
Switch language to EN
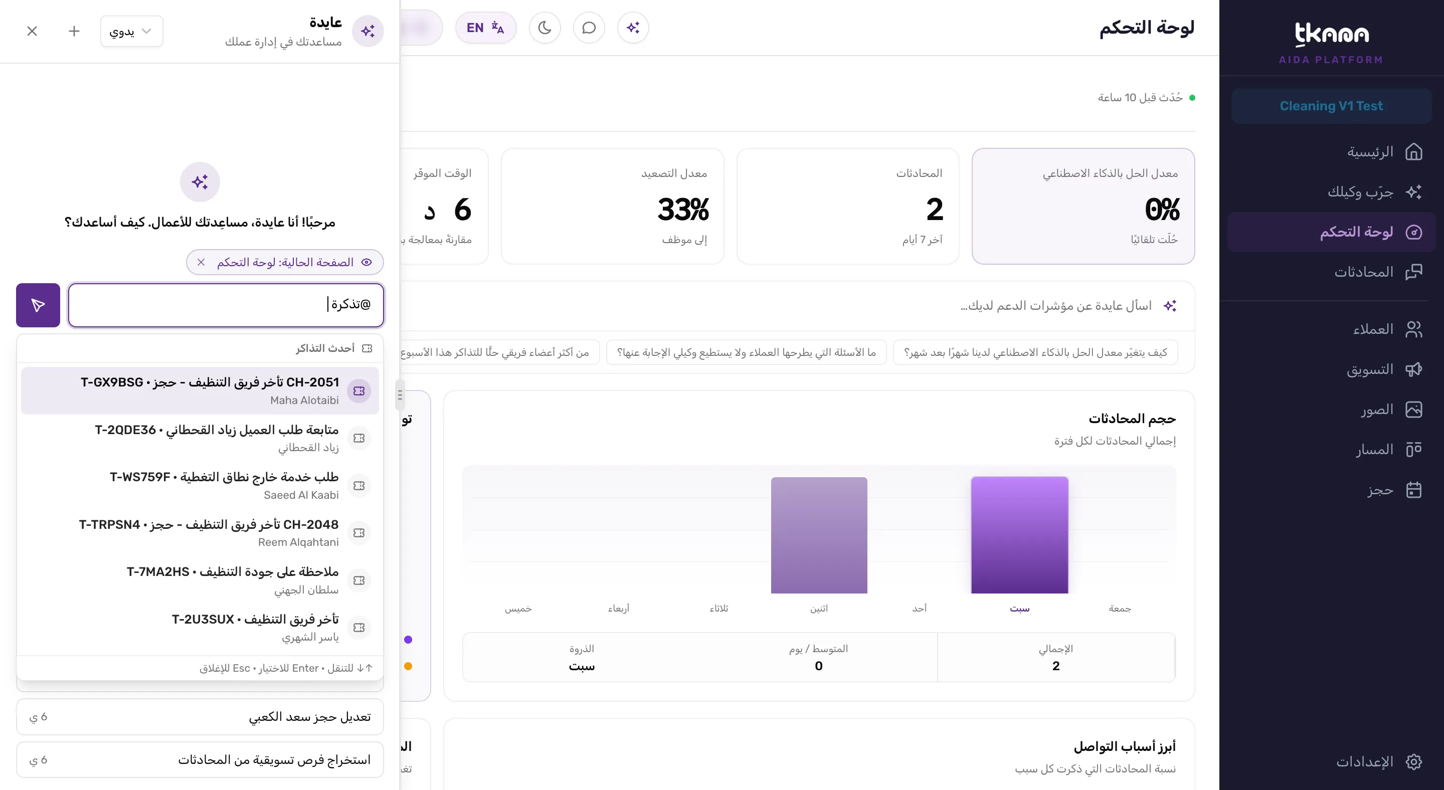485,28
